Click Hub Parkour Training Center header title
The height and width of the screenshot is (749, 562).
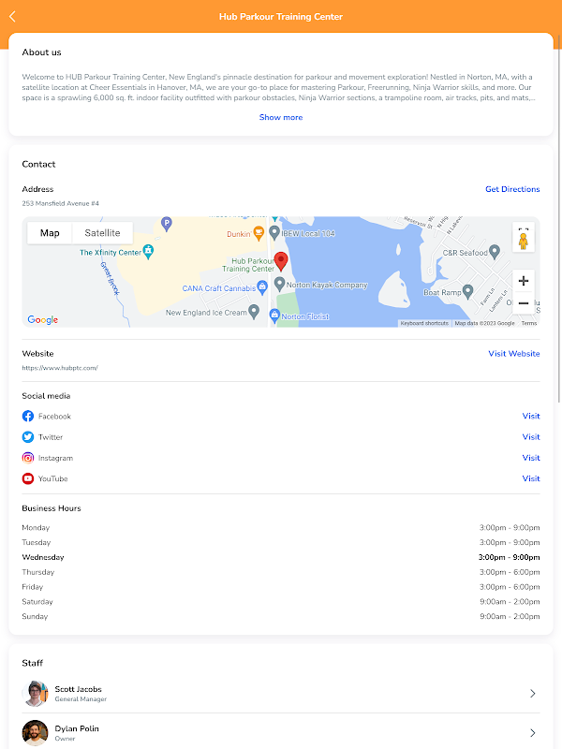tap(281, 17)
